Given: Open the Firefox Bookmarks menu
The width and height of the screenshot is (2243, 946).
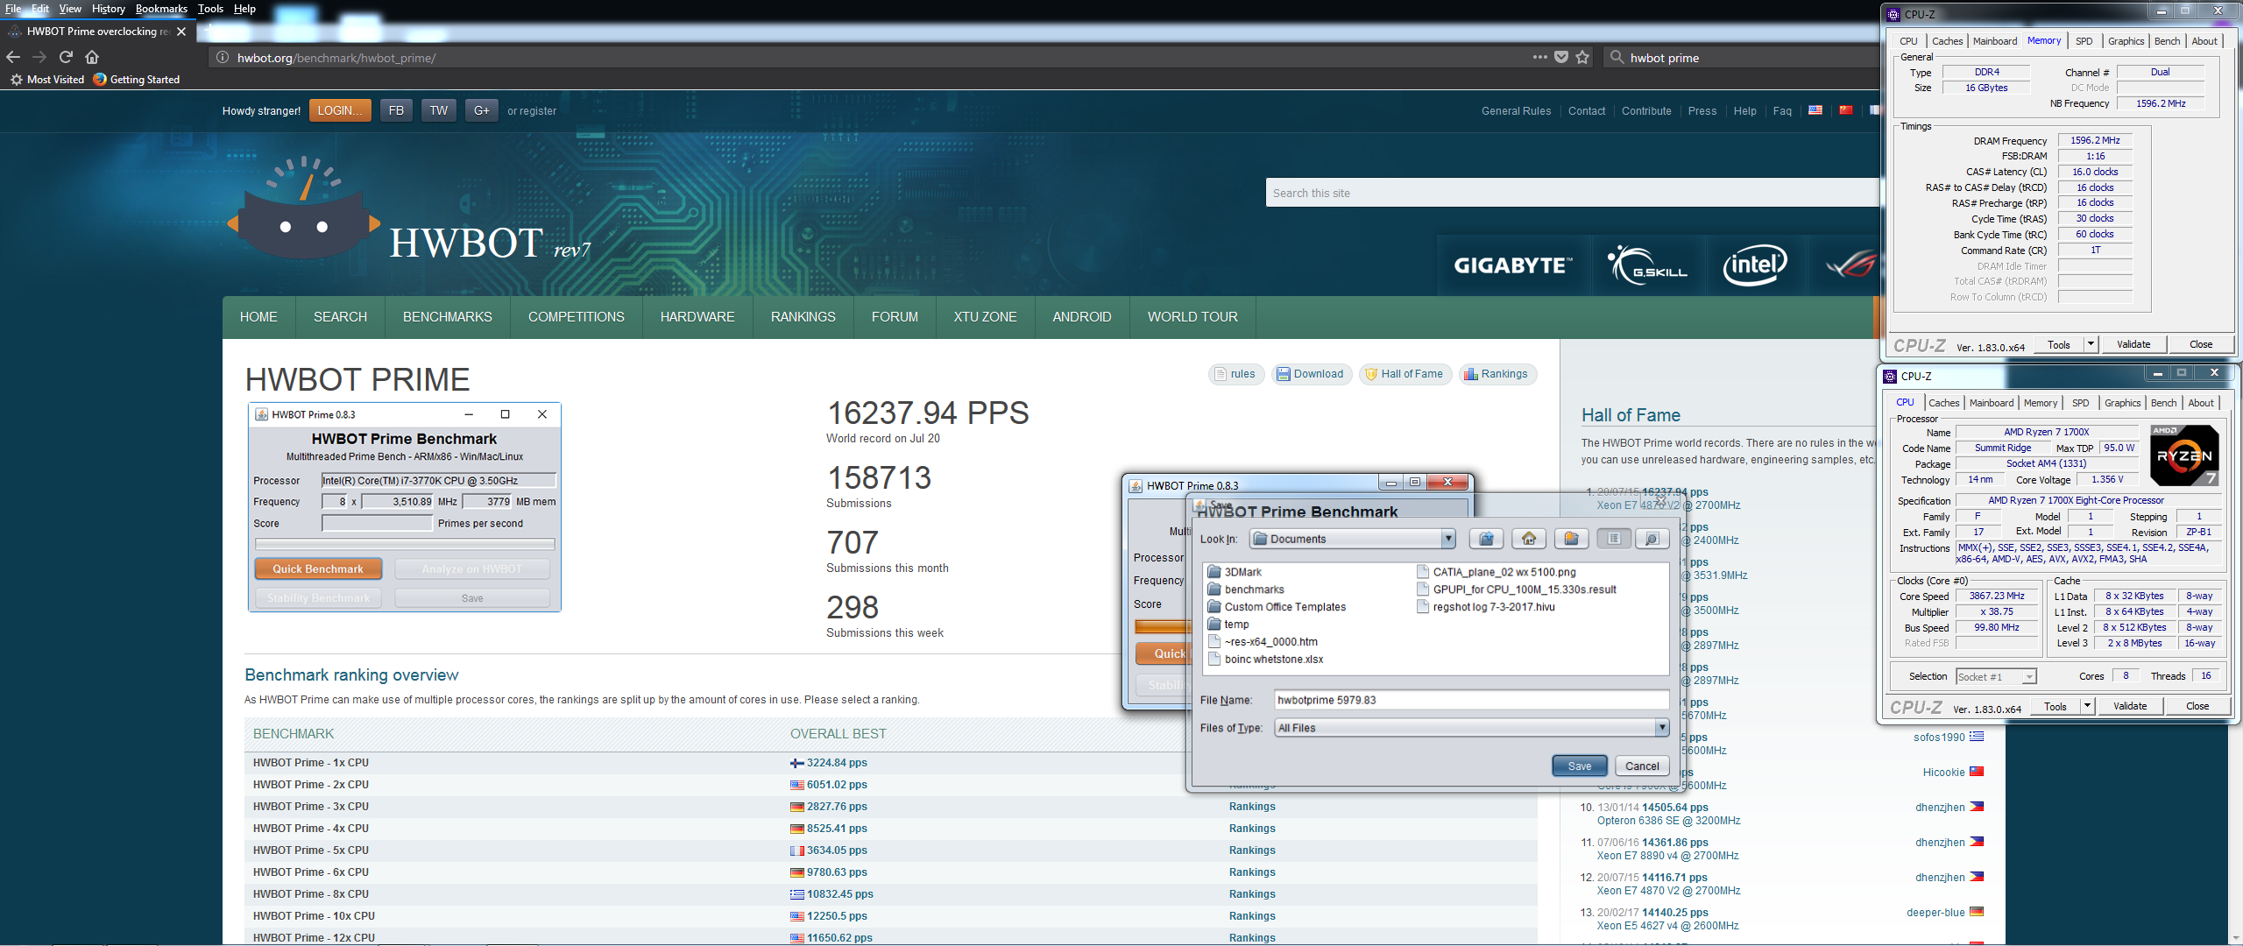Looking at the screenshot, I should [x=161, y=9].
